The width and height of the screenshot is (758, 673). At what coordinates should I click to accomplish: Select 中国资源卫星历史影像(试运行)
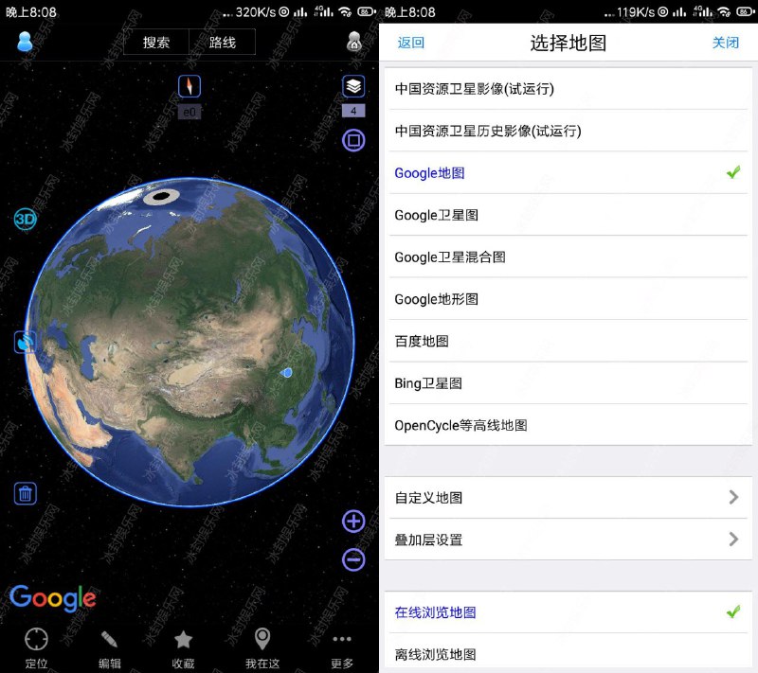click(x=568, y=131)
